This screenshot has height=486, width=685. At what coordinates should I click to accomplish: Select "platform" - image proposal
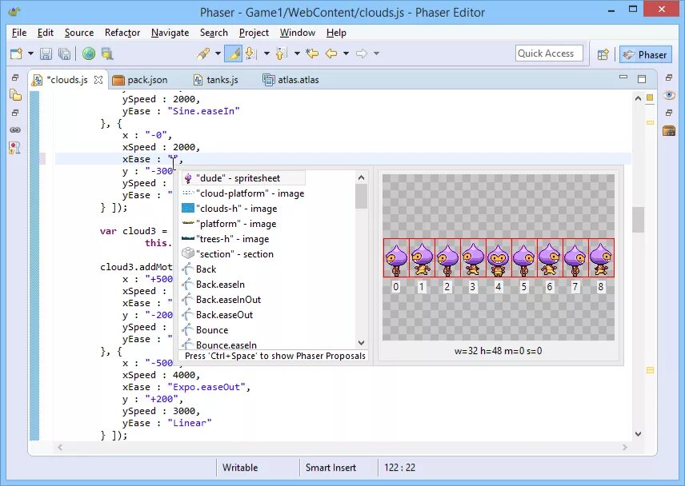click(230, 224)
